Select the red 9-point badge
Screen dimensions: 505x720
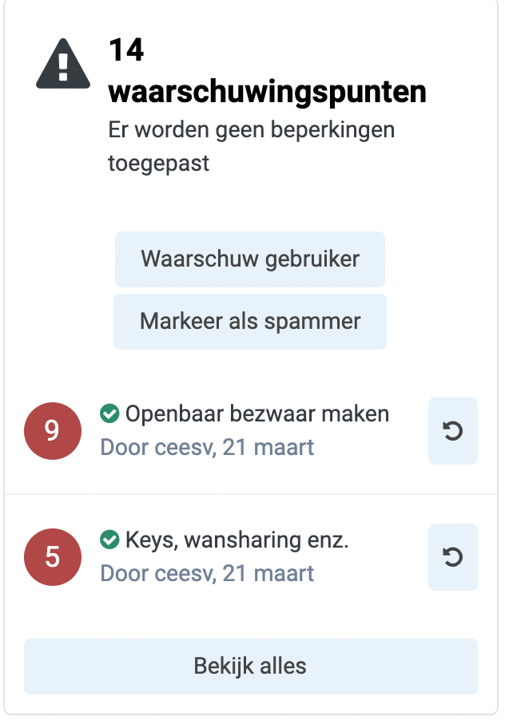(x=53, y=431)
